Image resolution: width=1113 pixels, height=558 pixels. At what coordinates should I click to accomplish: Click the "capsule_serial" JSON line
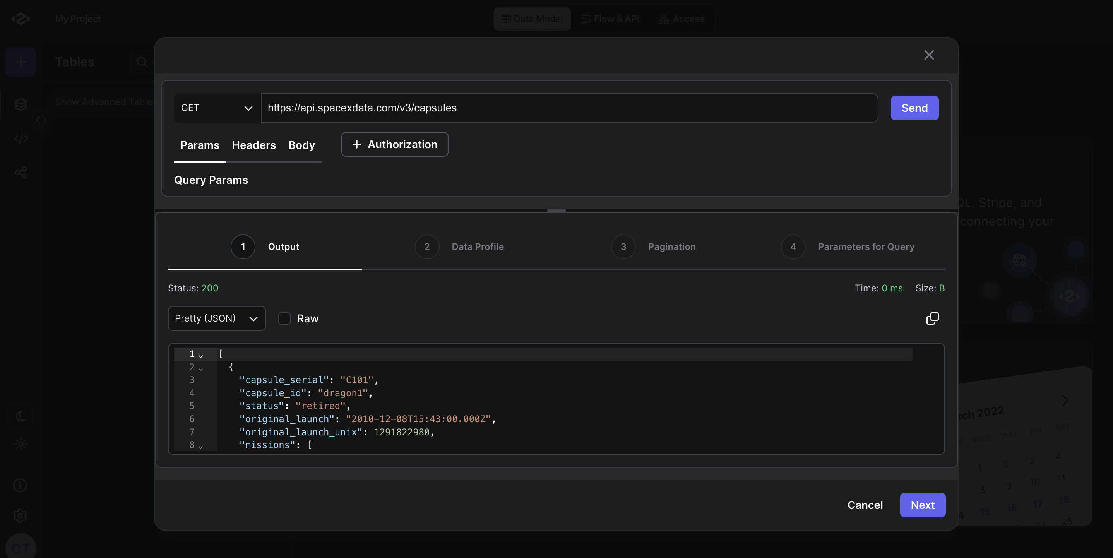click(x=309, y=380)
